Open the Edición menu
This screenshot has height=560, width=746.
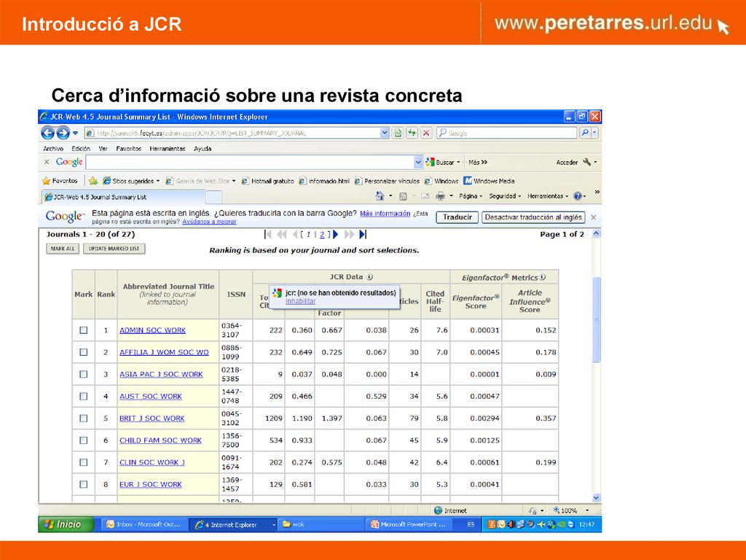click(x=81, y=149)
